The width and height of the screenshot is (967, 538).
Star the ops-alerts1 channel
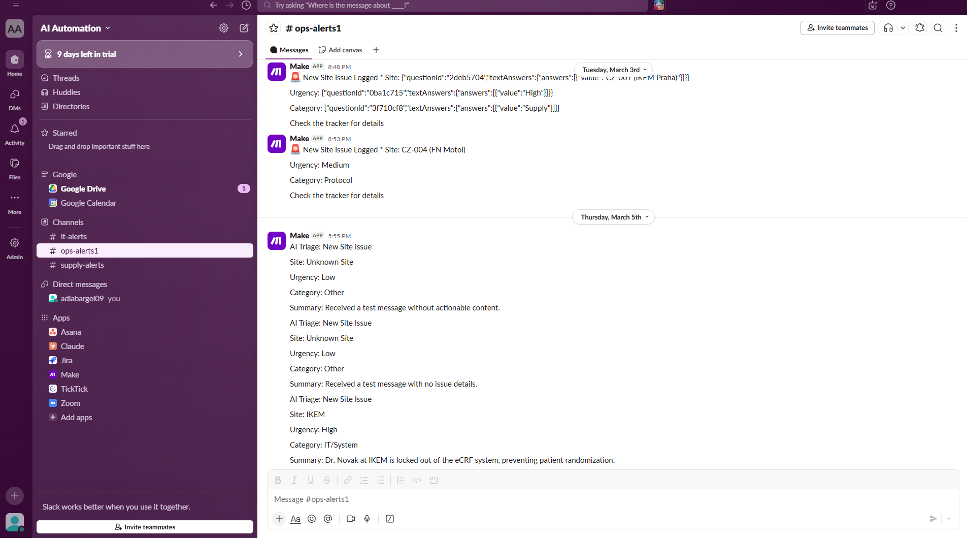[x=274, y=28]
